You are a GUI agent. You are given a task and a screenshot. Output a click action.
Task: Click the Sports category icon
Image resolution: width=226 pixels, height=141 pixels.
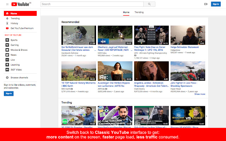7,40
